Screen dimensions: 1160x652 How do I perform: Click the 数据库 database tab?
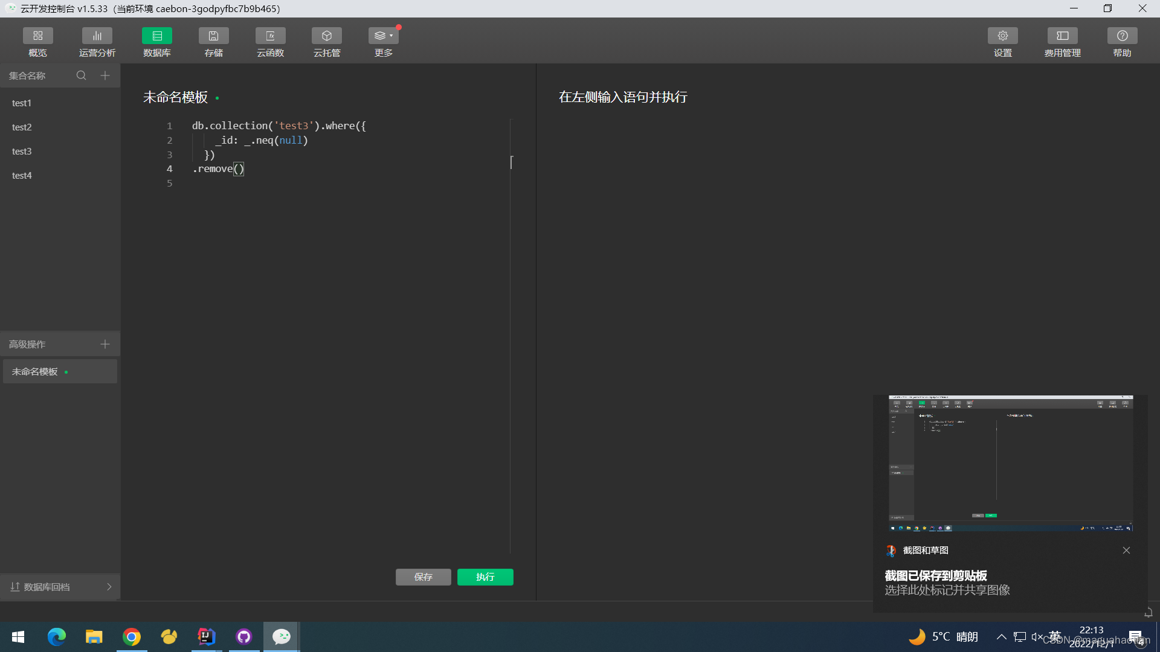click(x=156, y=36)
